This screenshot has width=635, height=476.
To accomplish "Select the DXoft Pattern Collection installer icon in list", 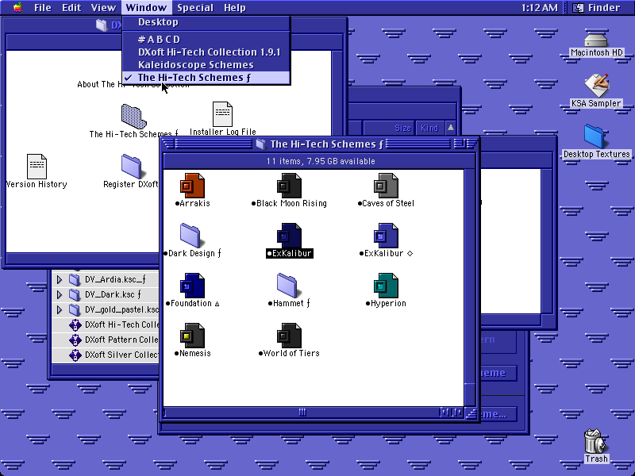I will coord(75,340).
